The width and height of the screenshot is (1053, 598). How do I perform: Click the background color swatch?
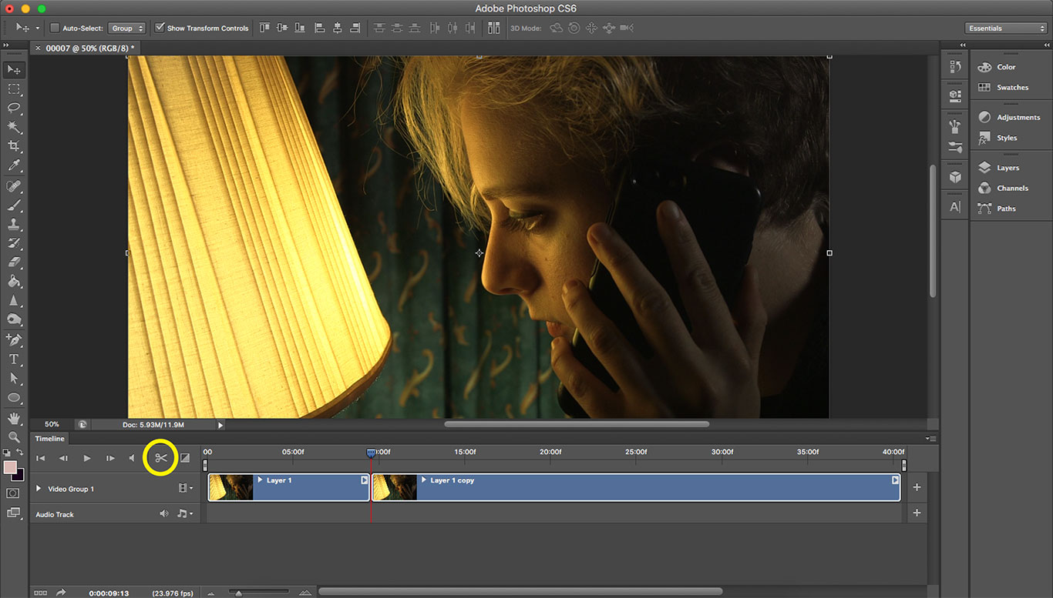[x=18, y=475]
